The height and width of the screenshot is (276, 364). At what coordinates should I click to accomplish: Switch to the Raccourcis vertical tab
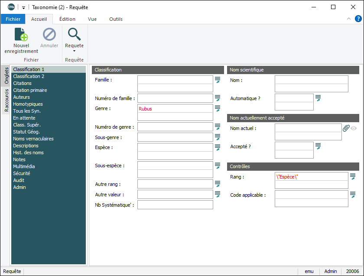coord(6,101)
